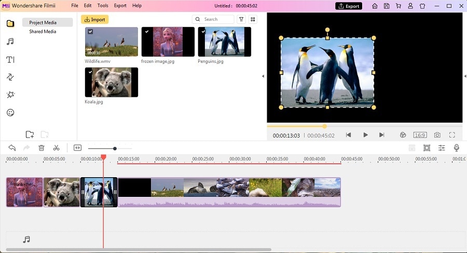Image resolution: width=467 pixels, height=253 pixels.
Task: Take a snapshot with camera icon
Action: click(x=437, y=135)
